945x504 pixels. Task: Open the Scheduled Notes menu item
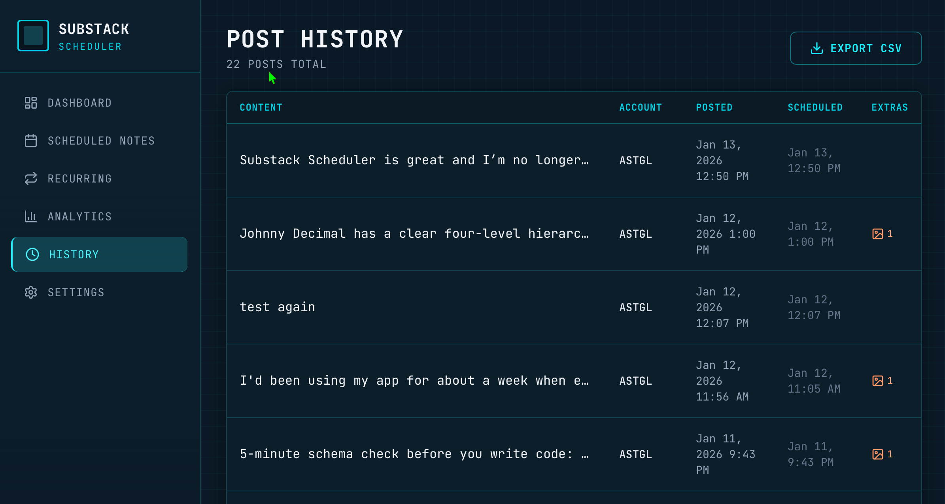[101, 141]
